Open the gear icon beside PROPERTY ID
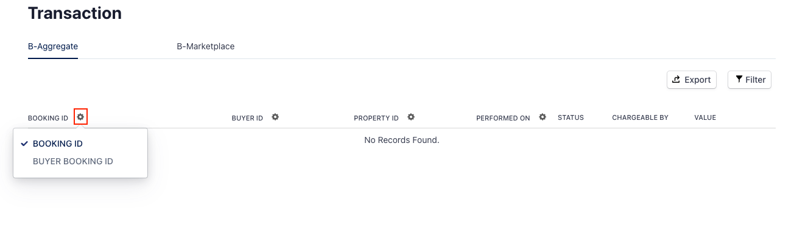This screenshot has height=230, width=794. (411, 117)
